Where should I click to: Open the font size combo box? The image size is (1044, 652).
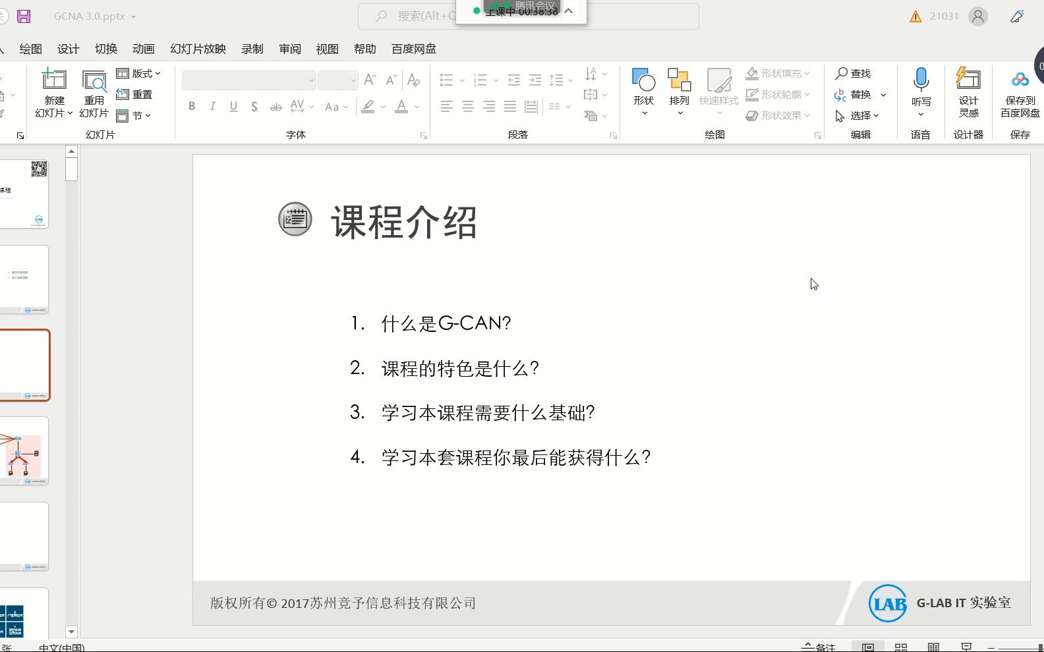tap(338, 80)
